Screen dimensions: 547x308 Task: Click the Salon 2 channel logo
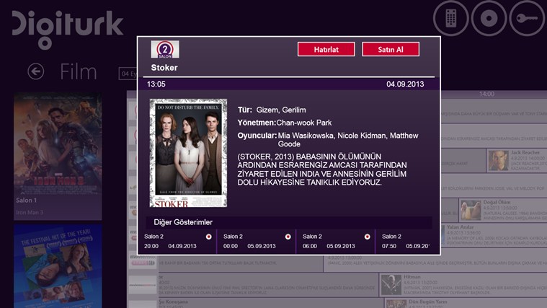tap(165, 49)
